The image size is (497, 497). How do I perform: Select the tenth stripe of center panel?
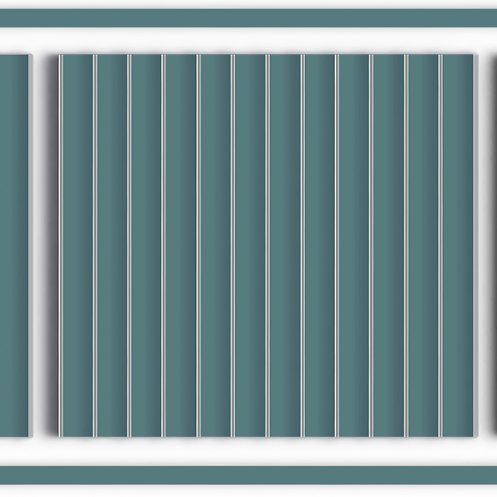[x=388, y=246]
